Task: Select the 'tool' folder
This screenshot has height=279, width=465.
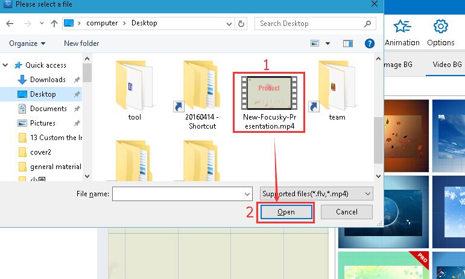Action: click(134, 91)
